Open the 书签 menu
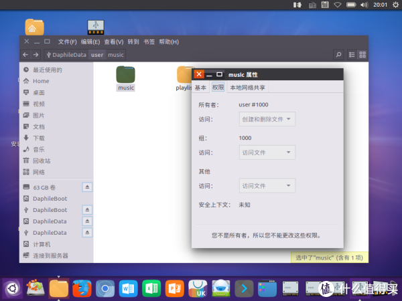 pos(149,41)
